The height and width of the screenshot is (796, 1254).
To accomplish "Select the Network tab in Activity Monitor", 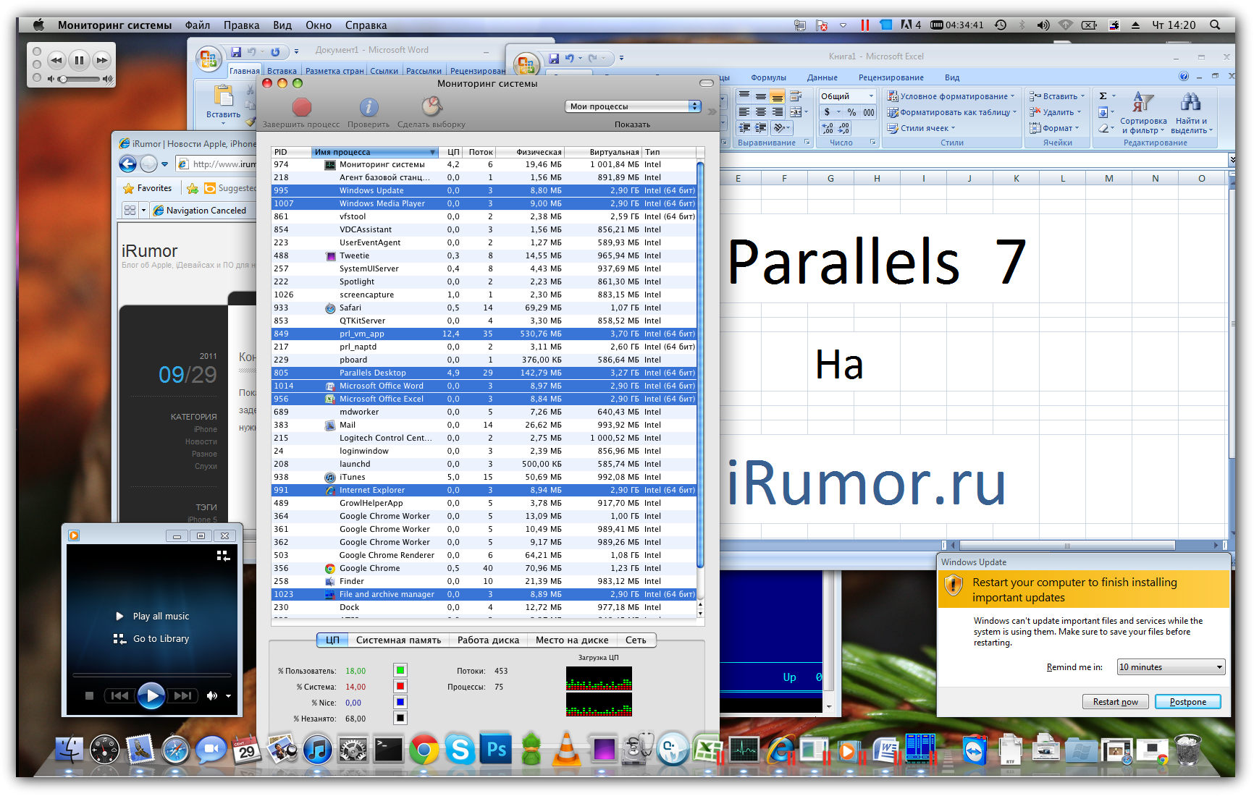I will coord(636,640).
